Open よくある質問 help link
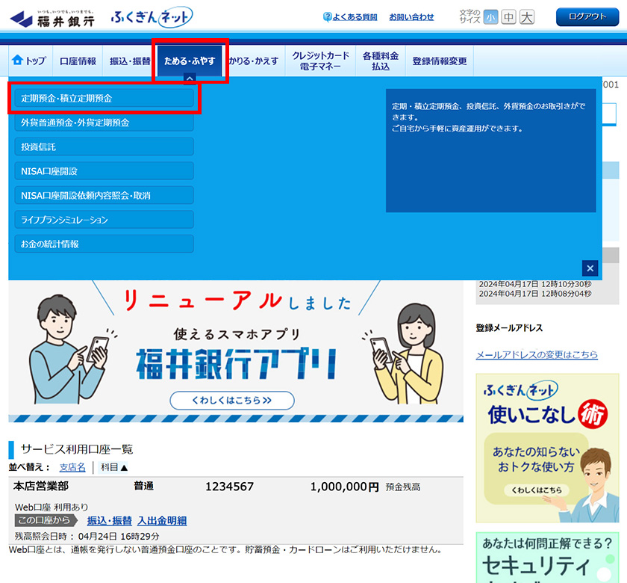 pyautogui.click(x=350, y=17)
